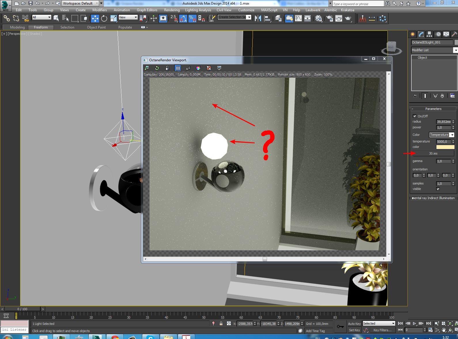The height and width of the screenshot is (339, 458).
Task: Switch to the Modeling ribbon tab
Action: point(17,27)
